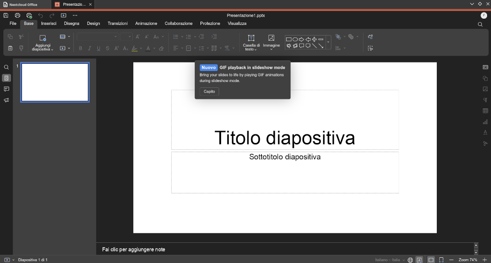Click the Insert columns icon
491x263 pixels.
[214, 48]
